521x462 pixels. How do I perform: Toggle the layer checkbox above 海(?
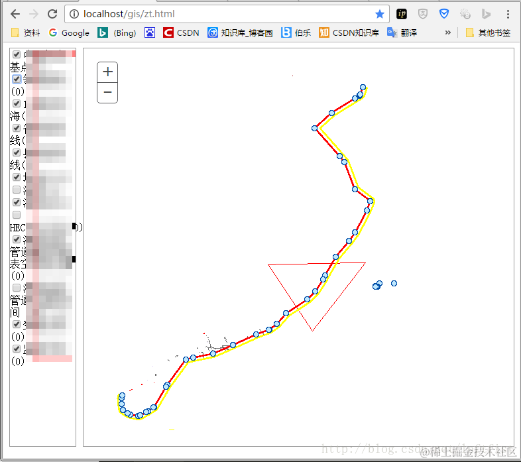tap(17, 103)
